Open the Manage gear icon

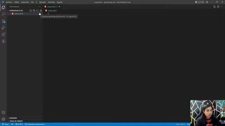[3, 119]
